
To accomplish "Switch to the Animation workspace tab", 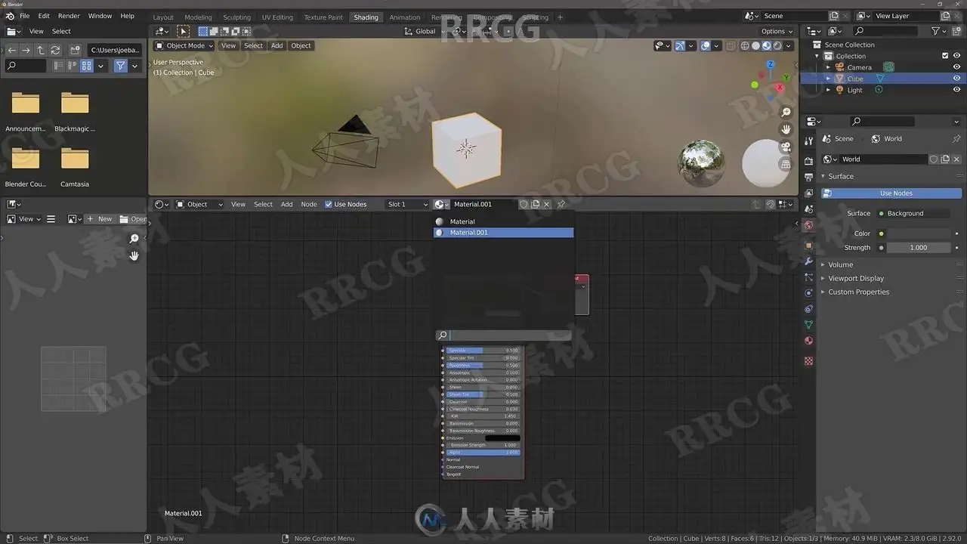I will tap(404, 17).
